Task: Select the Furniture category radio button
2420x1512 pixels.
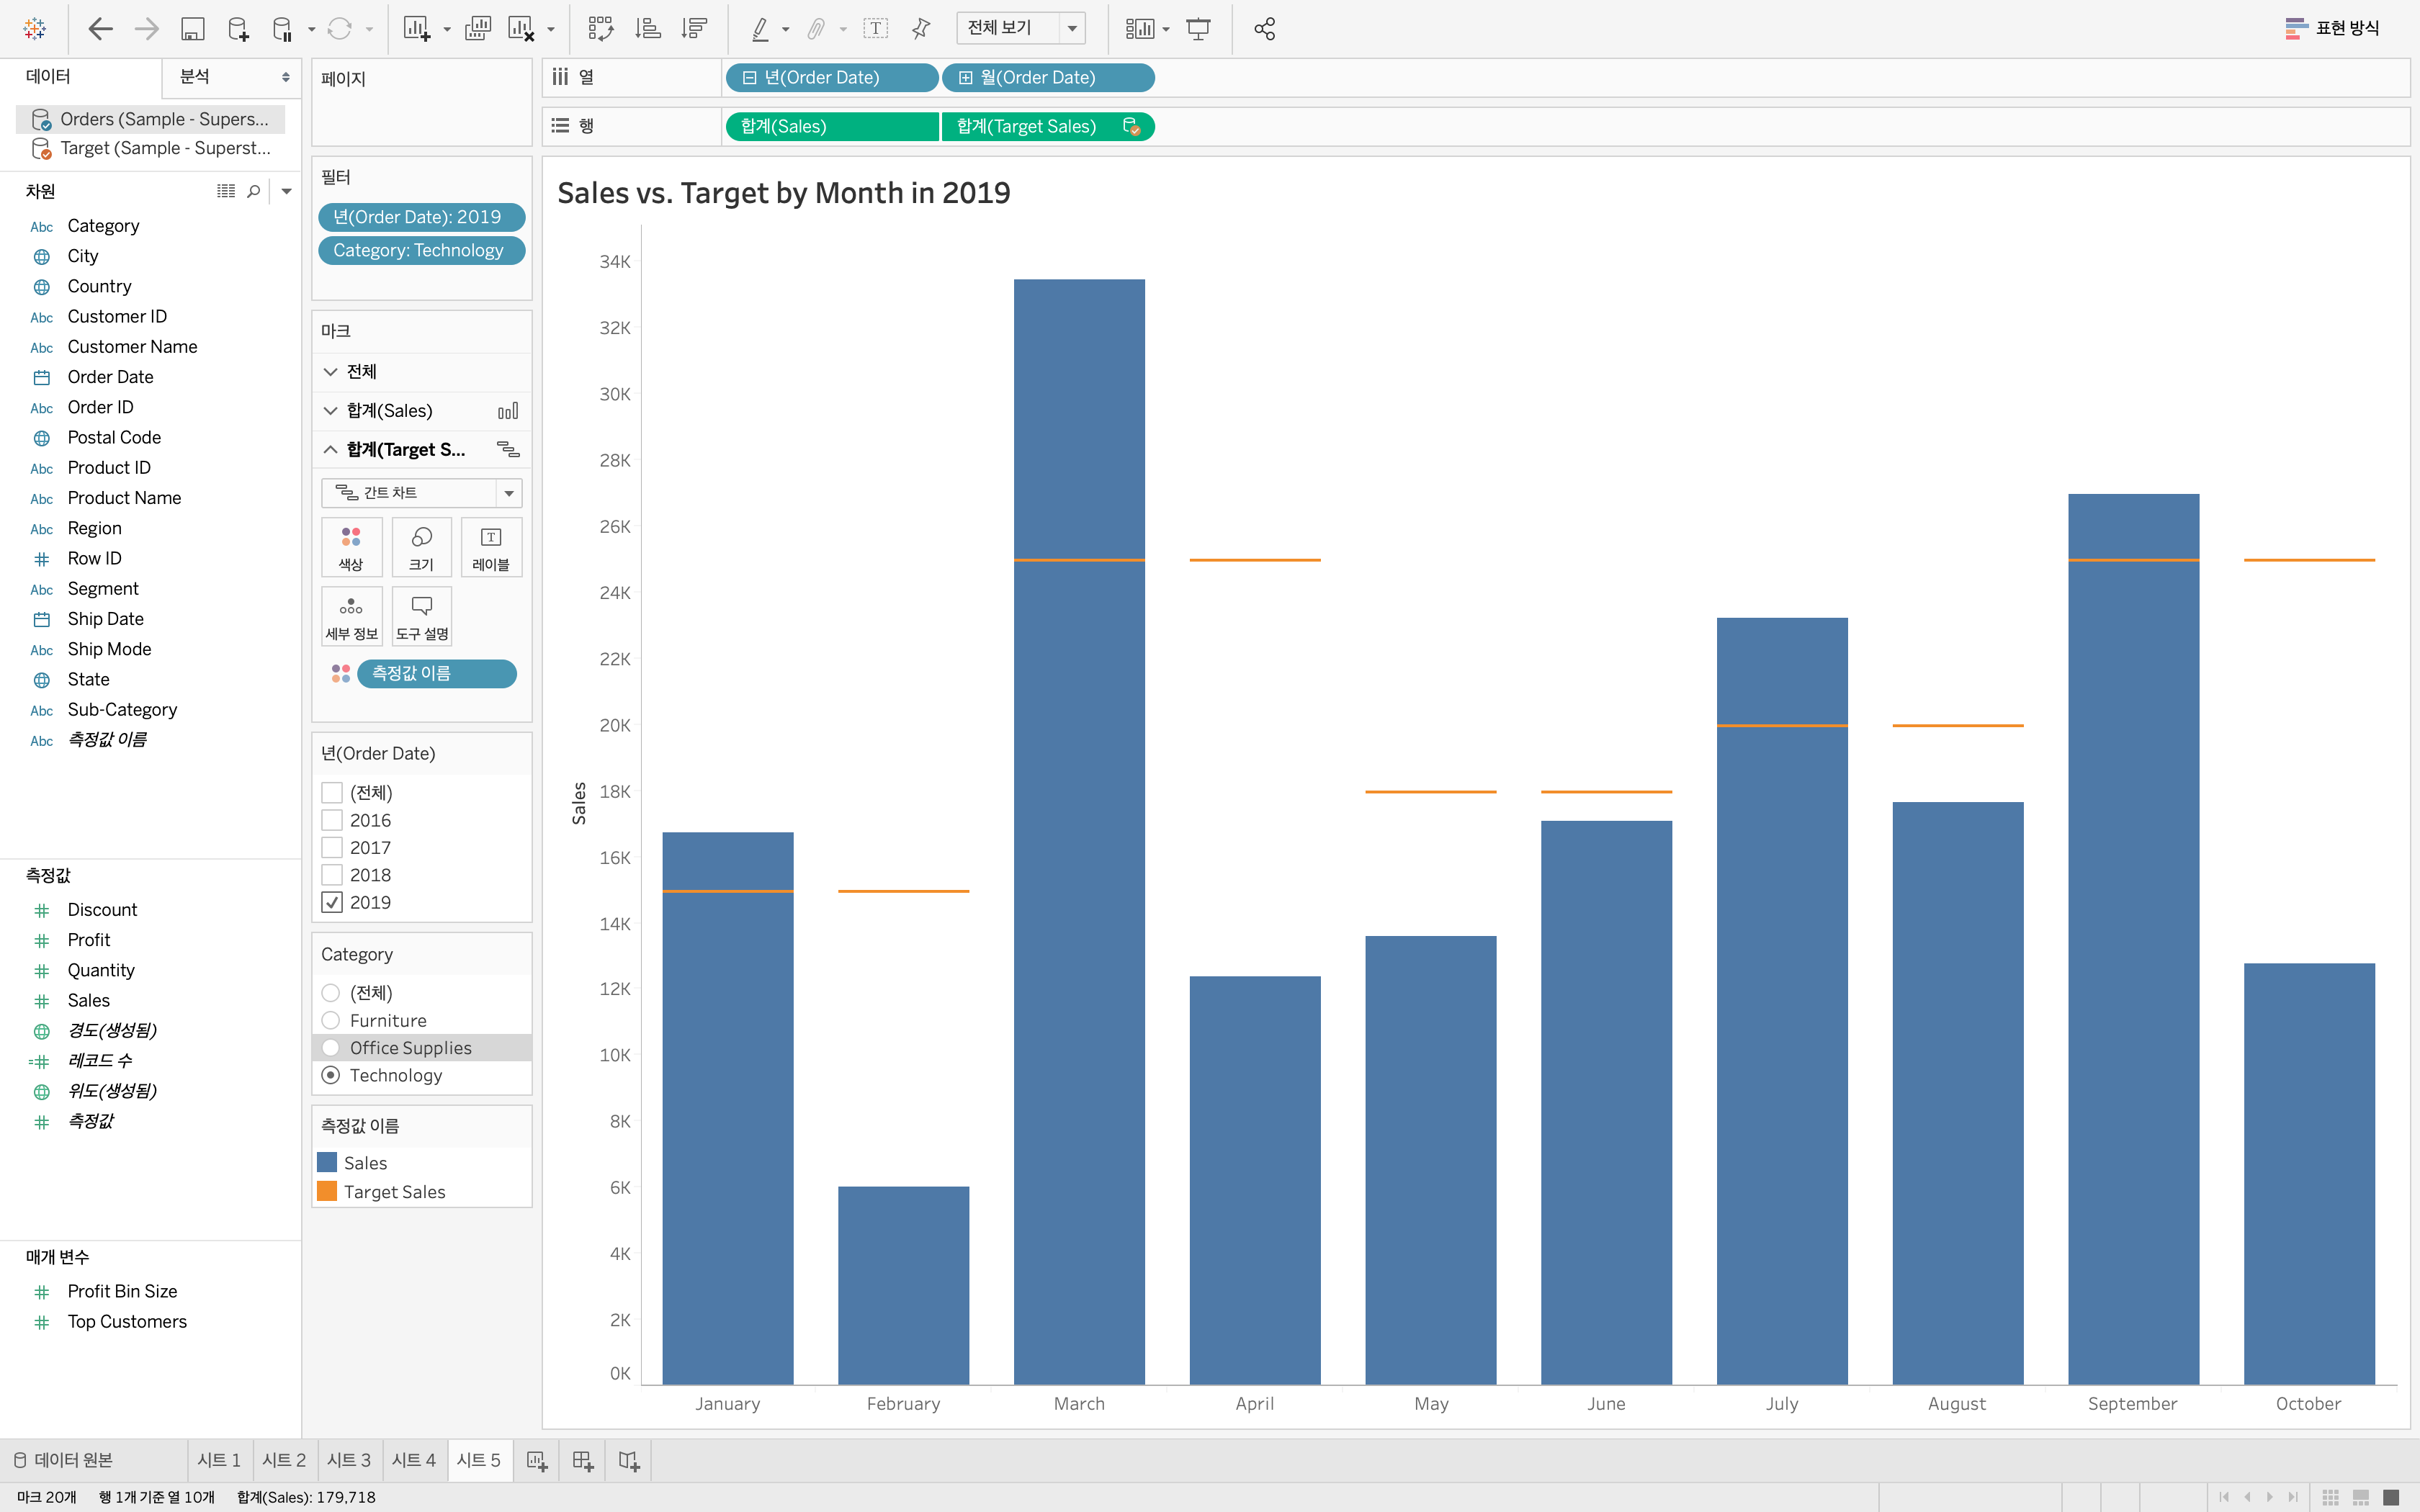Action: [x=331, y=1020]
